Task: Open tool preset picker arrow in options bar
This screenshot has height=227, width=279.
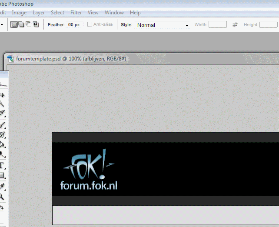Action: (2, 25)
